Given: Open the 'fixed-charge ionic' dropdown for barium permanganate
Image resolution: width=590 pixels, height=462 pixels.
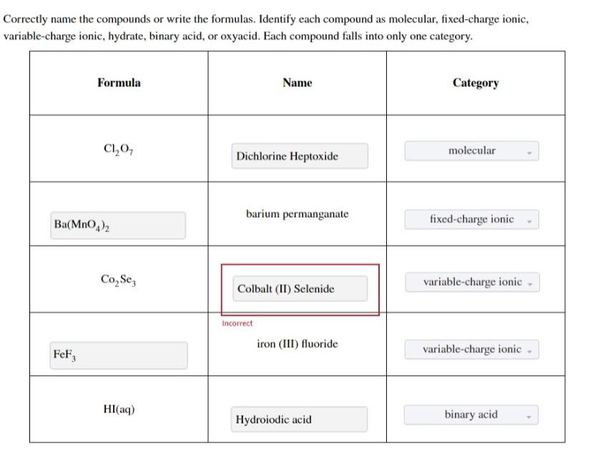Looking at the screenshot, I should point(471,219).
